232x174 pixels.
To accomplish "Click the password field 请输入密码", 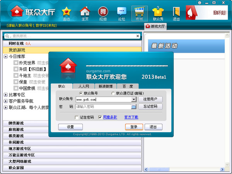I will click(x=103, y=107).
